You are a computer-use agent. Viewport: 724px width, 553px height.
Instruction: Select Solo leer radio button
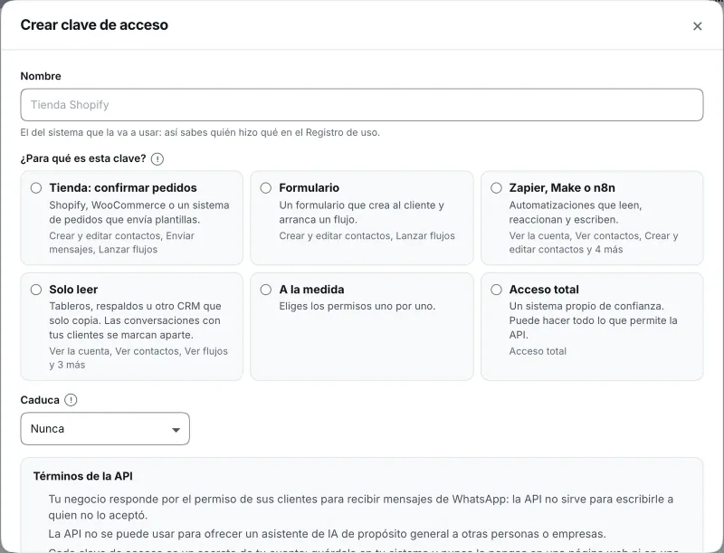click(x=36, y=290)
